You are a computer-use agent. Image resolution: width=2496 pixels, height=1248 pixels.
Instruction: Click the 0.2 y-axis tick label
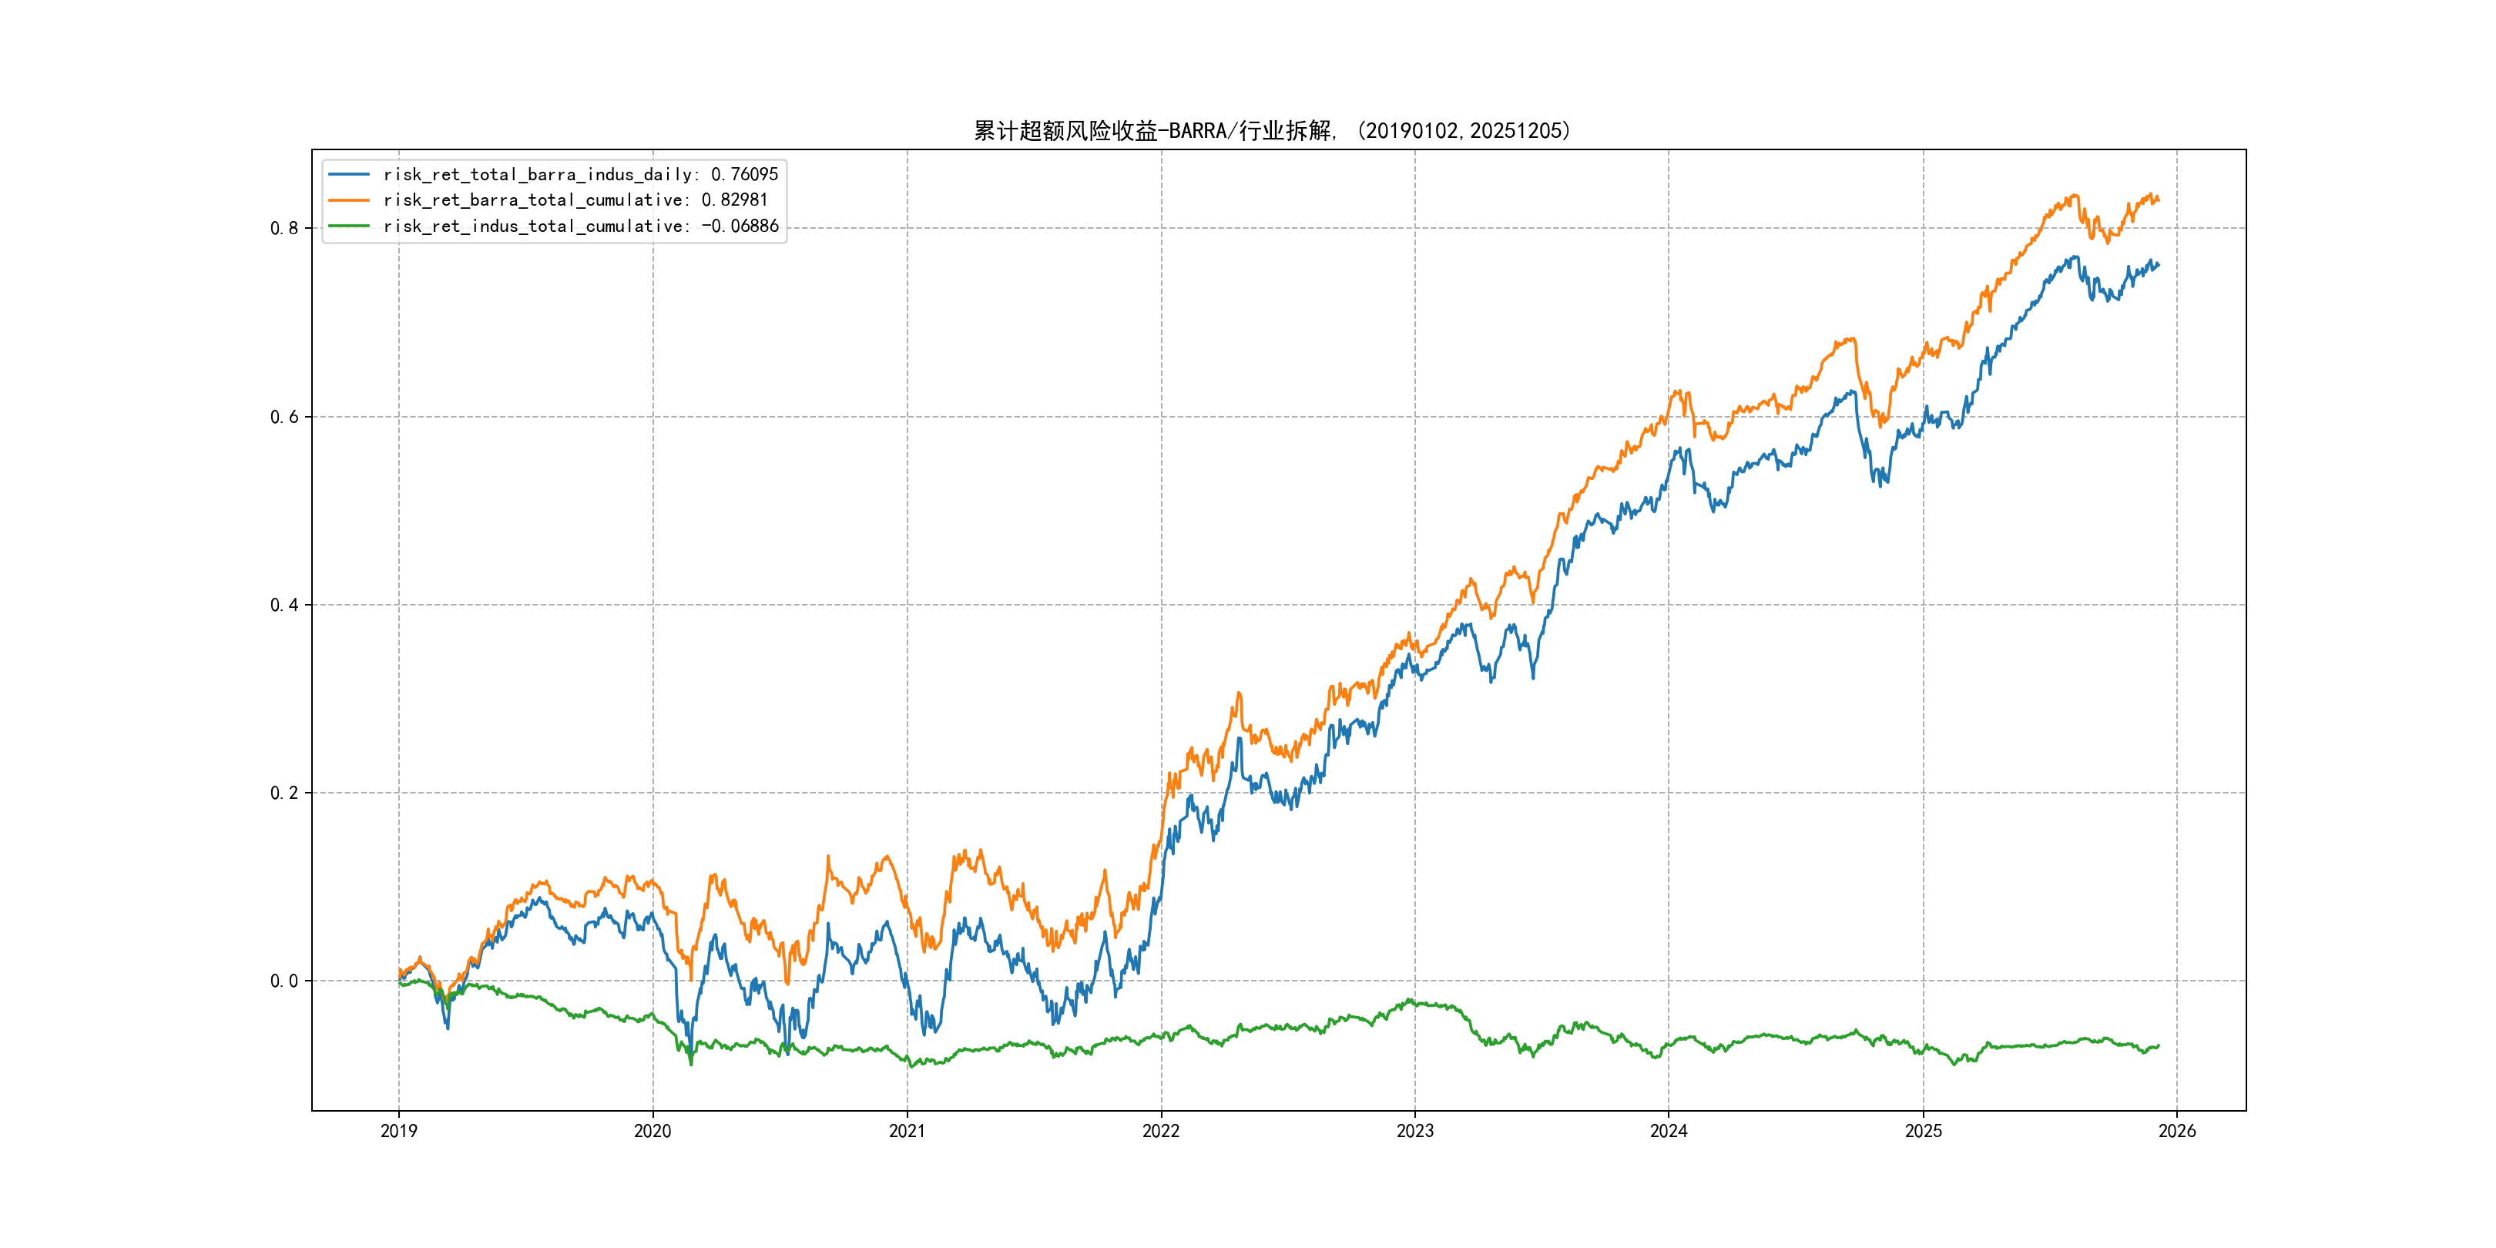[284, 793]
